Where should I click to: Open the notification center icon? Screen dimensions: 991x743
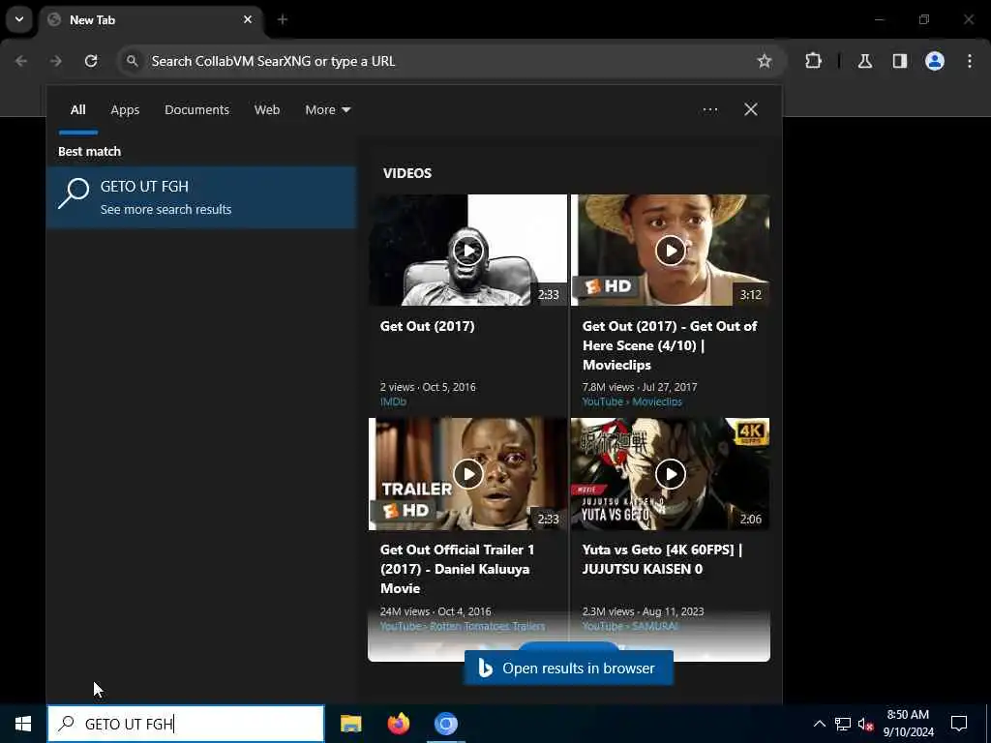tap(959, 724)
